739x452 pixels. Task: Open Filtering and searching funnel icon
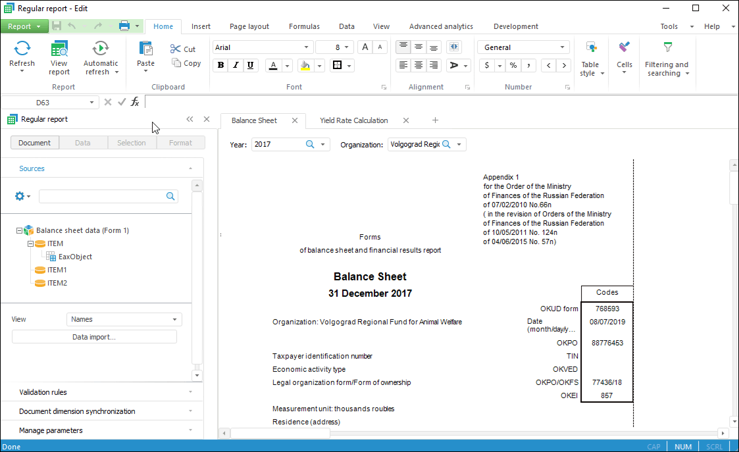click(x=667, y=47)
